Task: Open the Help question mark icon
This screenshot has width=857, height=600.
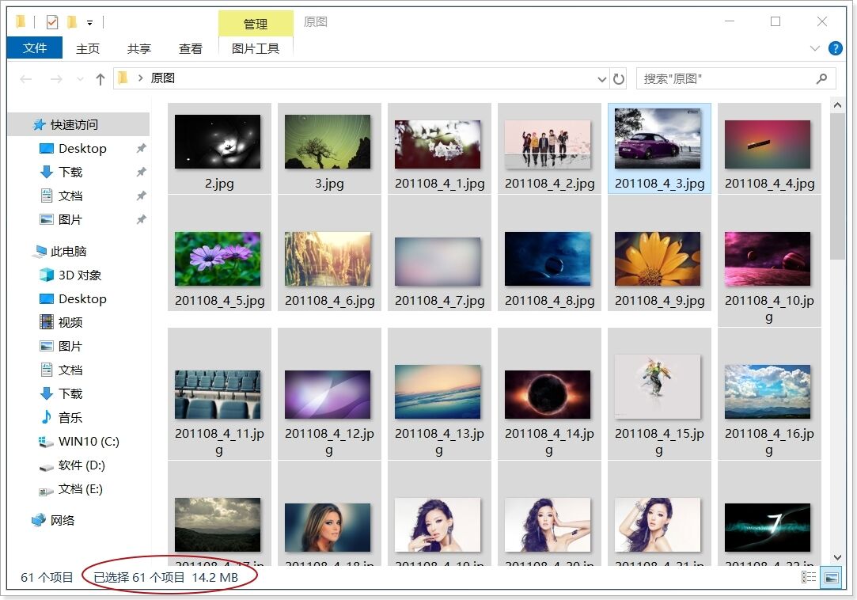Action: click(835, 48)
